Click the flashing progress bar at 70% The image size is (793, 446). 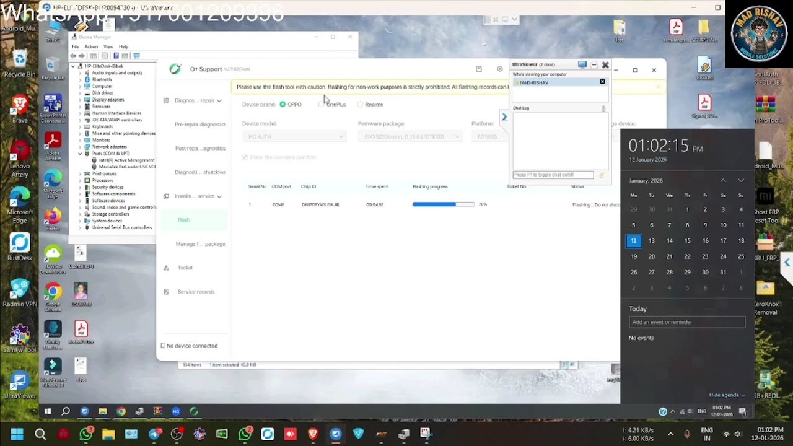coord(444,204)
